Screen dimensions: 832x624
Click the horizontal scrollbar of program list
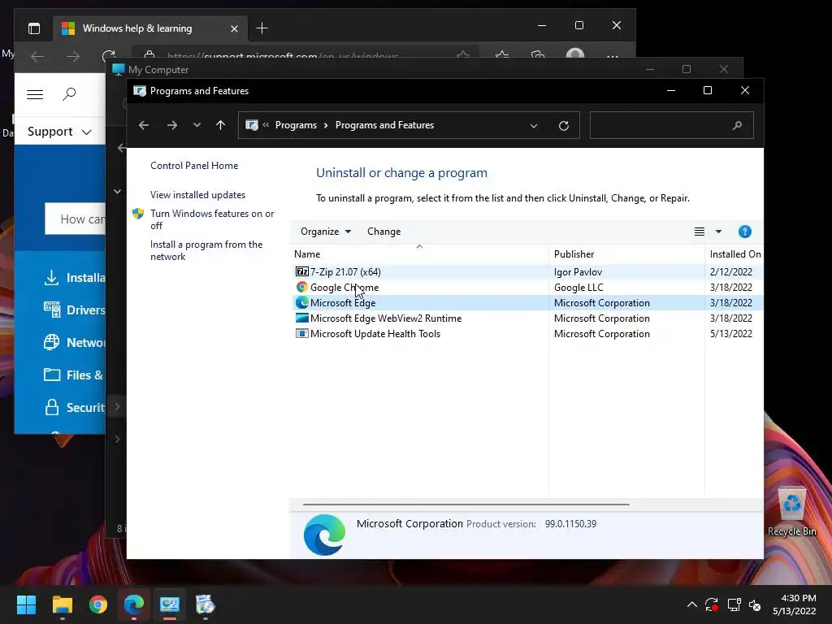click(466, 505)
